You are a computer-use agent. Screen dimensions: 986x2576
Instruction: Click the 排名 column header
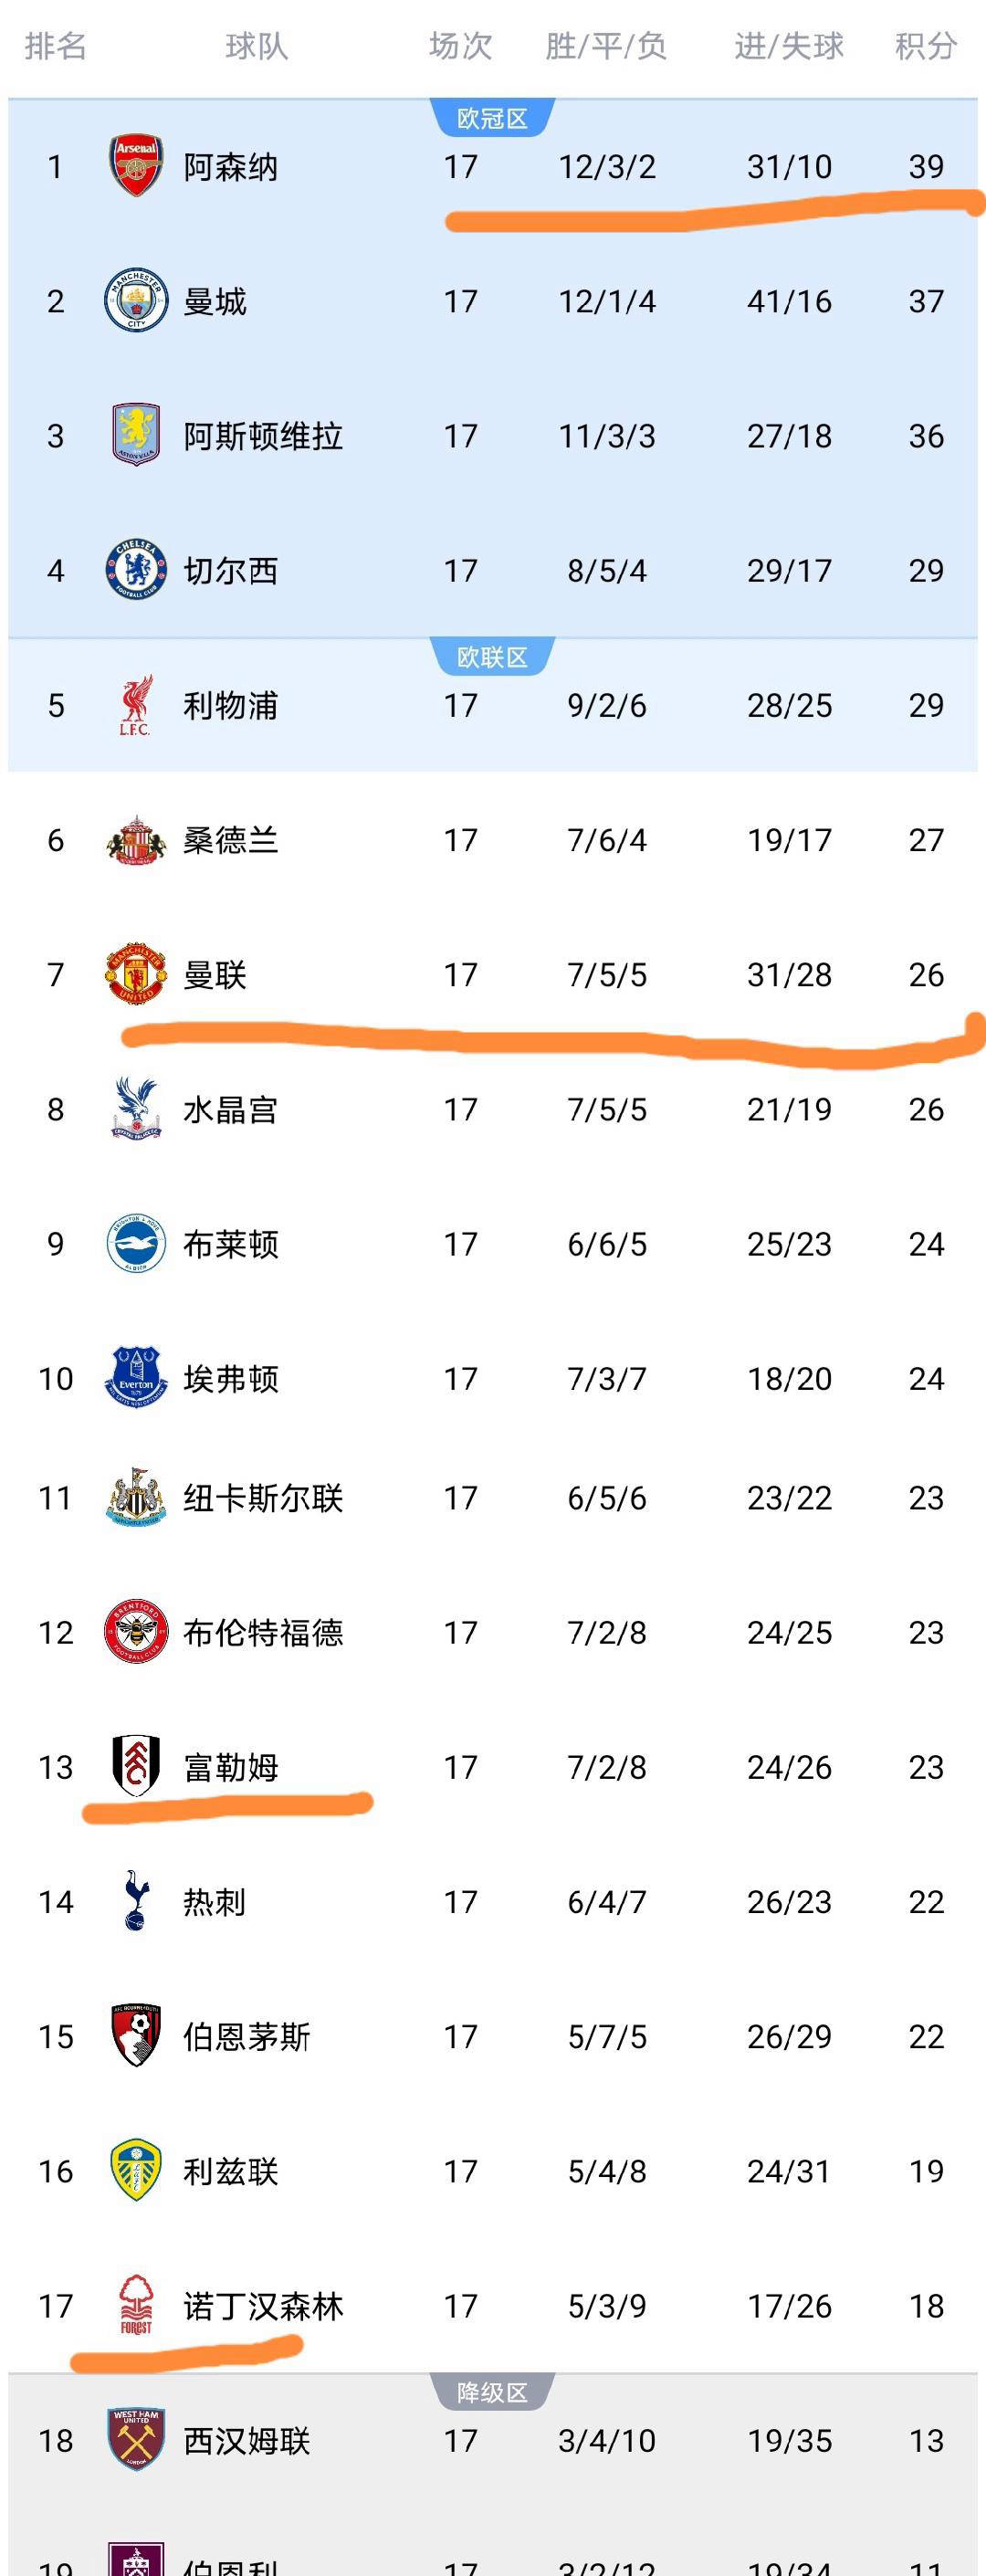click(55, 46)
